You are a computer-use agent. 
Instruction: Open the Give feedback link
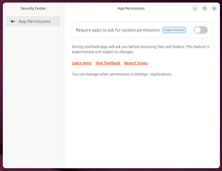pos(108,63)
